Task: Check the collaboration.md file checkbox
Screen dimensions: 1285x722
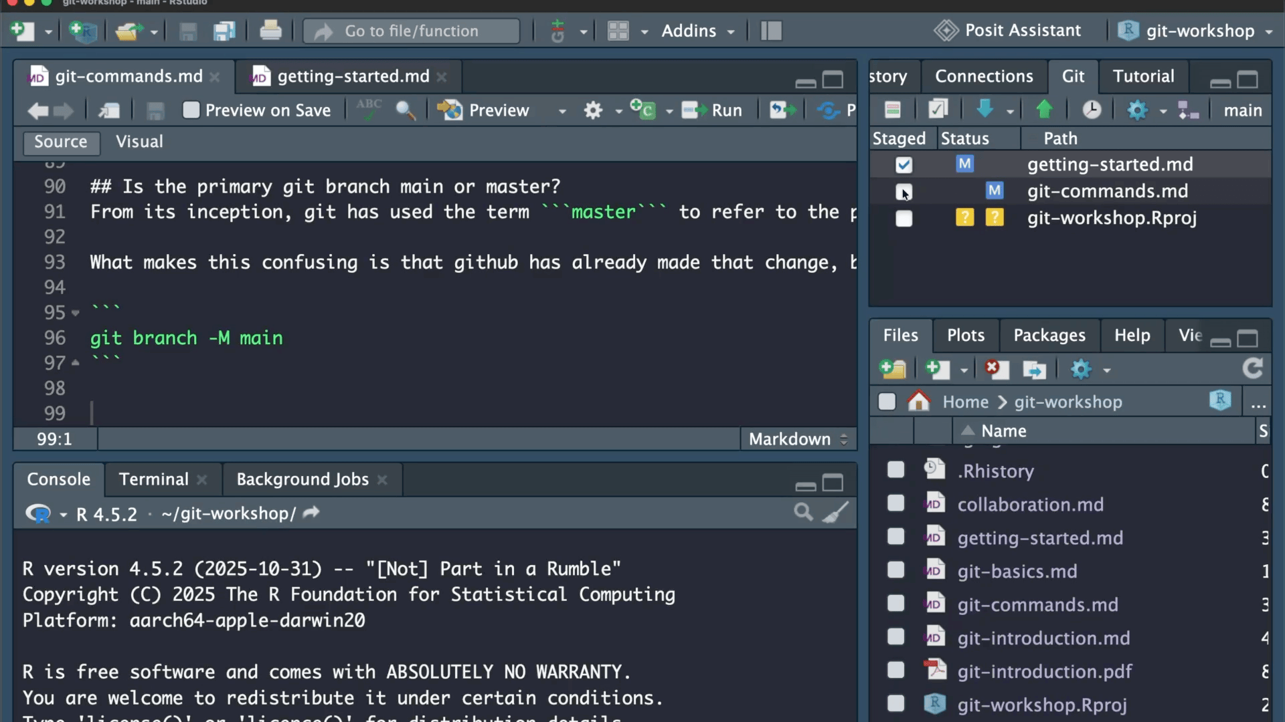Action: pos(895,503)
